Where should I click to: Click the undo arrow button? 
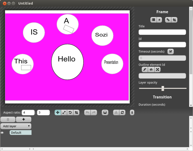[87, 112]
